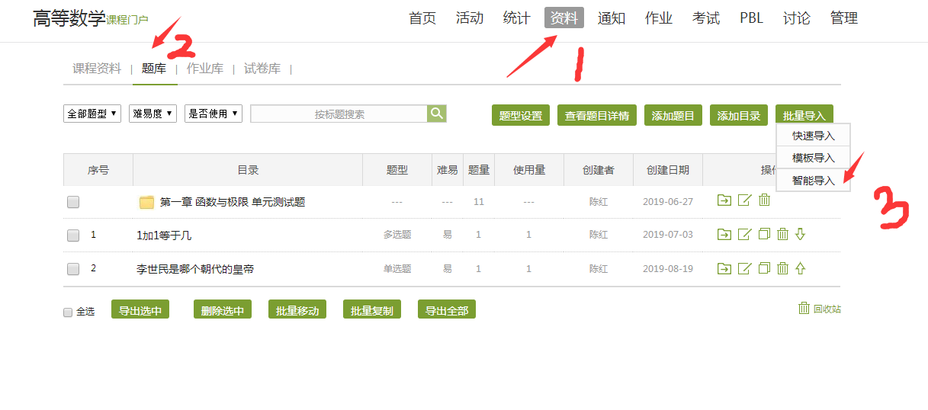Move 李世民是哪个朝代的皇帝 up with arrow icon
Screen dimensions: 928x410
tap(800, 268)
